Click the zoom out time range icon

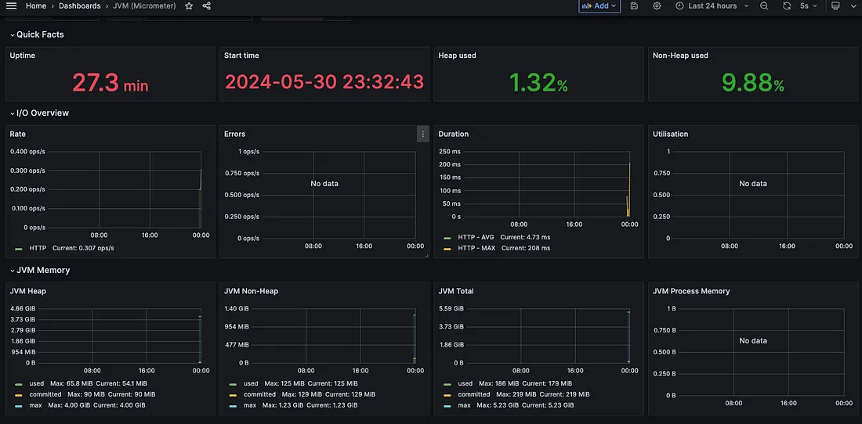[x=764, y=6]
